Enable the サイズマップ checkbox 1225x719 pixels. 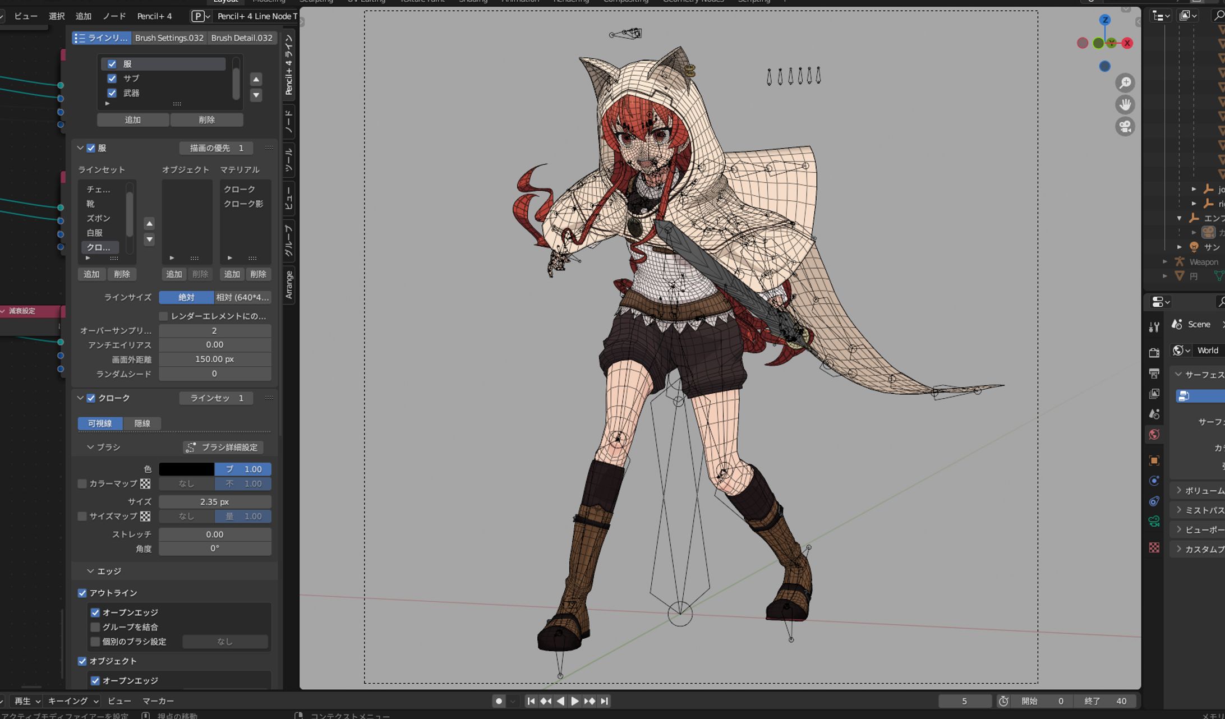[82, 516]
